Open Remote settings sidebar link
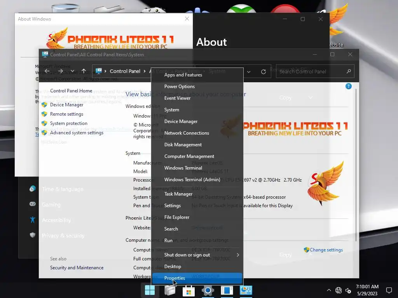The width and height of the screenshot is (398, 298). [x=66, y=114]
